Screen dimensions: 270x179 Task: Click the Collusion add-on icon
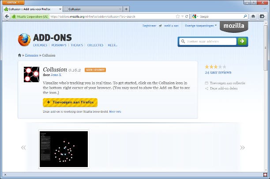click(31, 74)
